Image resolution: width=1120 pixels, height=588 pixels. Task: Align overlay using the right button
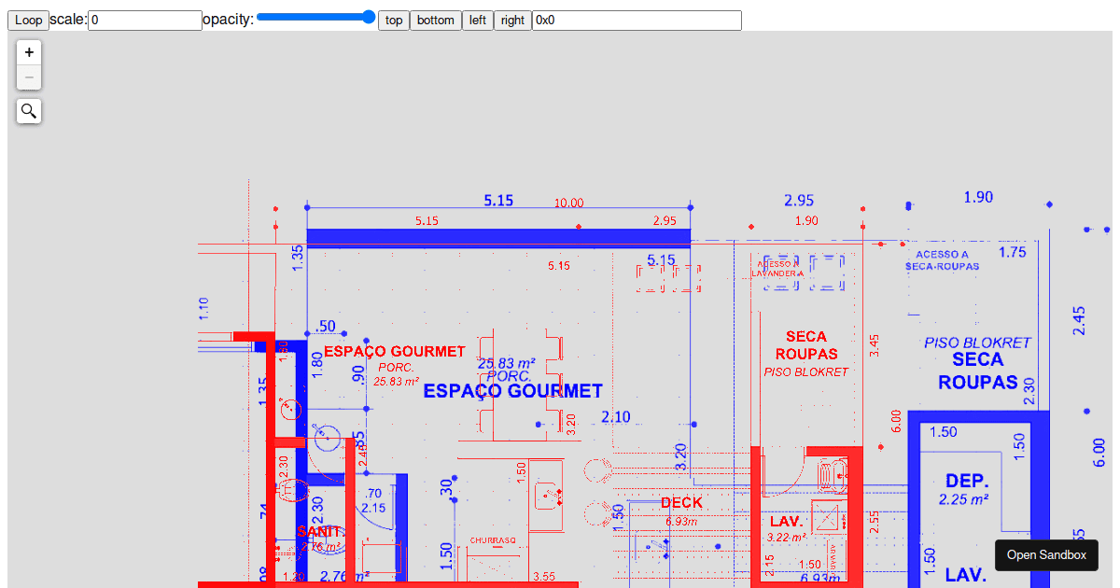point(511,20)
